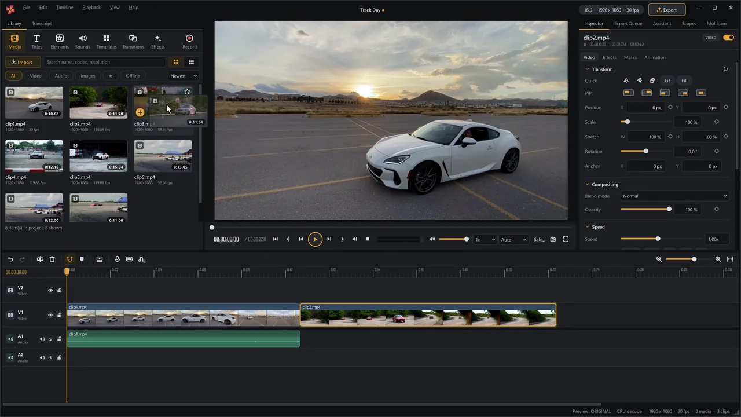Mute the A1 audio track
The image size is (741, 417).
42,339
